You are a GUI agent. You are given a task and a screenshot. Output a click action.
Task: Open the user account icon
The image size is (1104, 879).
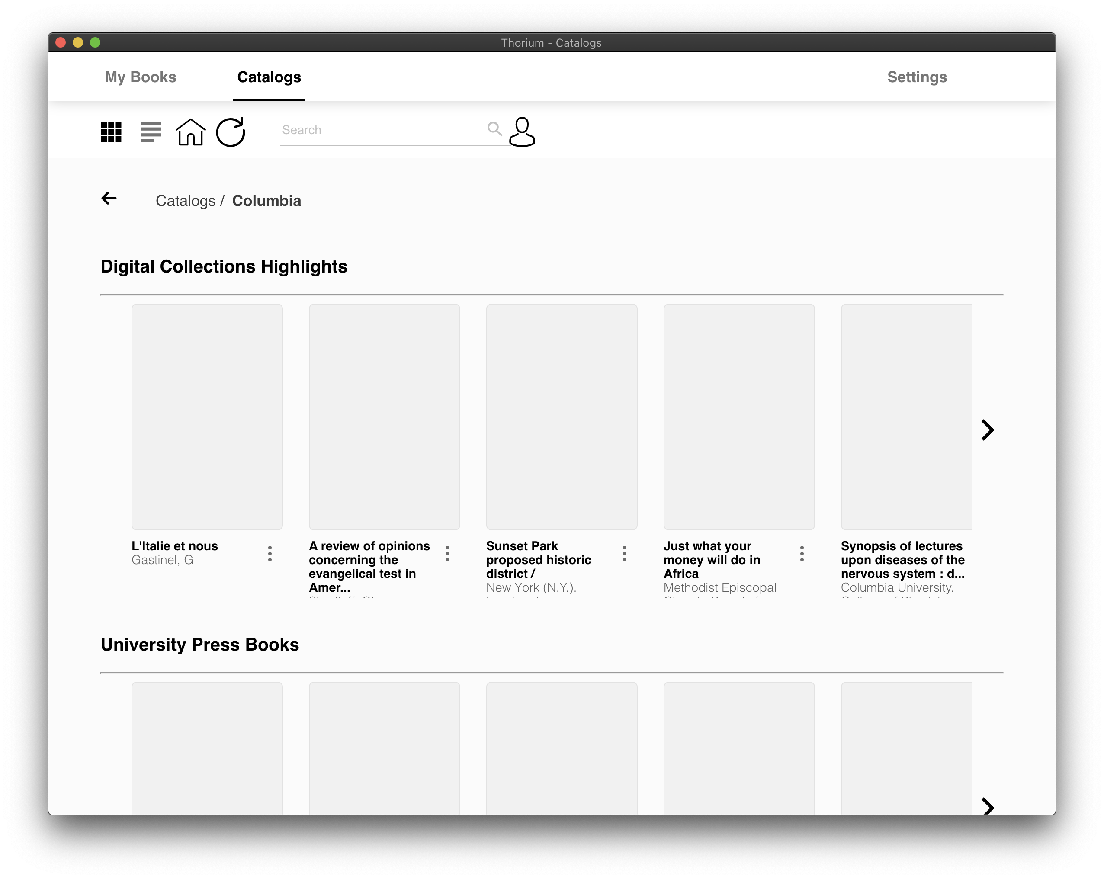(x=522, y=132)
